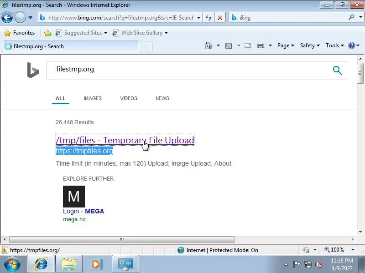
Task: Open the Safety menu
Action: point(310,45)
